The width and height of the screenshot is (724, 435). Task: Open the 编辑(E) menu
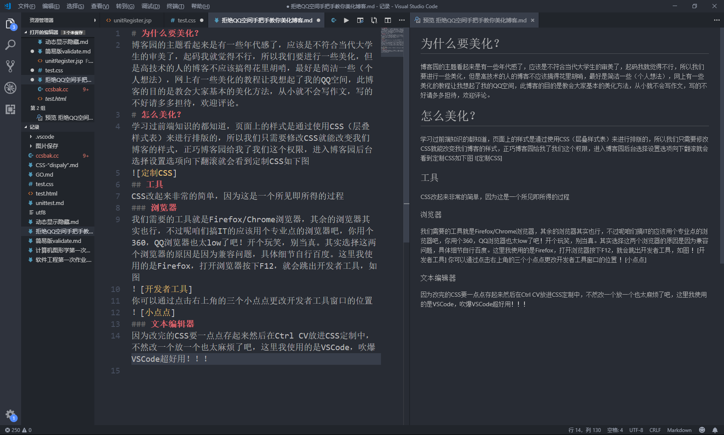point(51,6)
